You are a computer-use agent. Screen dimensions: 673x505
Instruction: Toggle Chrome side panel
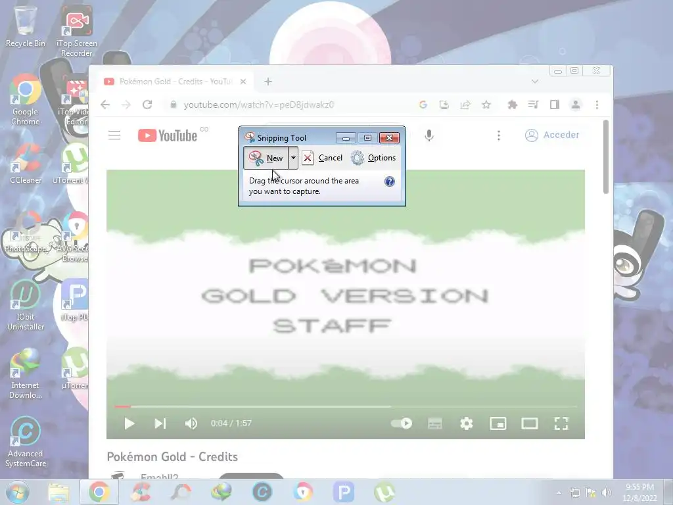click(x=555, y=105)
